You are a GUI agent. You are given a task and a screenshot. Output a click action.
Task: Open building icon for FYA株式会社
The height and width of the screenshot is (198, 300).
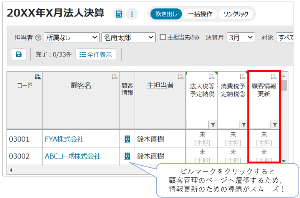click(x=127, y=139)
